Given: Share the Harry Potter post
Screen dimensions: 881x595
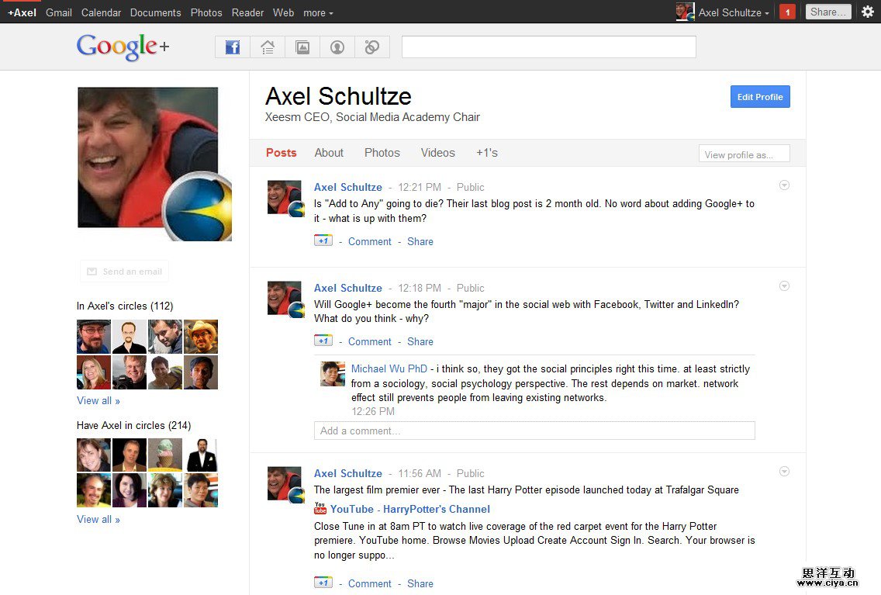Looking at the screenshot, I should coord(420,584).
